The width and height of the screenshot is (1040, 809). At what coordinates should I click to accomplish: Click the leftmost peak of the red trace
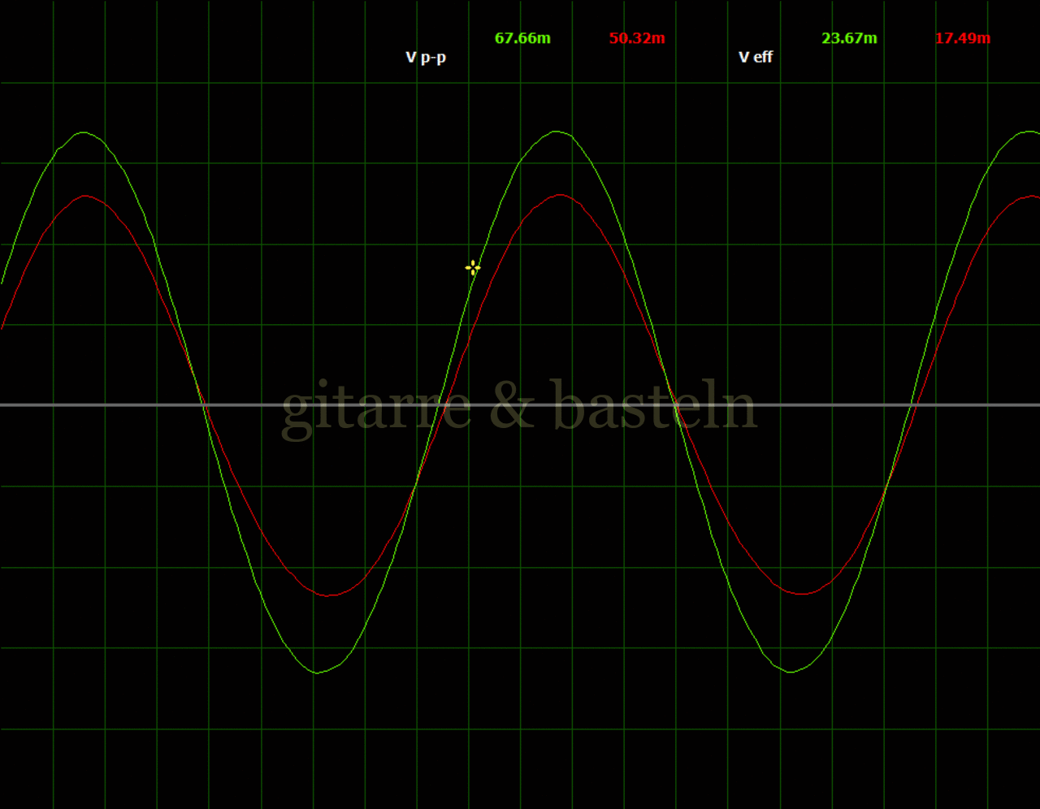point(85,196)
